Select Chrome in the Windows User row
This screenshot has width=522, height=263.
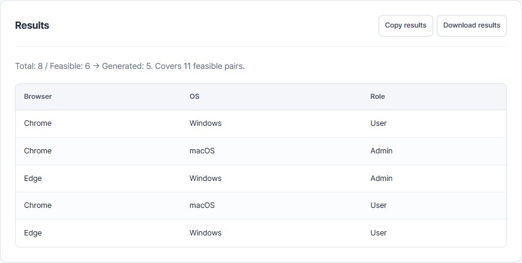coord(38,123)
